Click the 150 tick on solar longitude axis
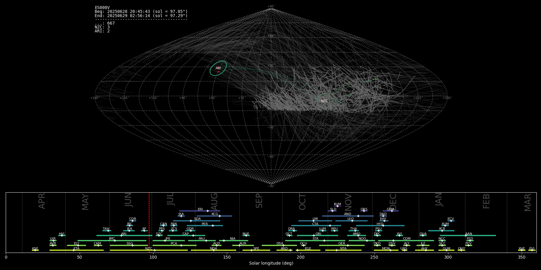This screenshot has width=541, height=270. (227, 257)
